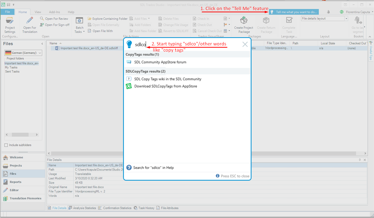Click Search for "sdlco" in Help
Viewport: 374px width, 218px height.
click(153, 168)
